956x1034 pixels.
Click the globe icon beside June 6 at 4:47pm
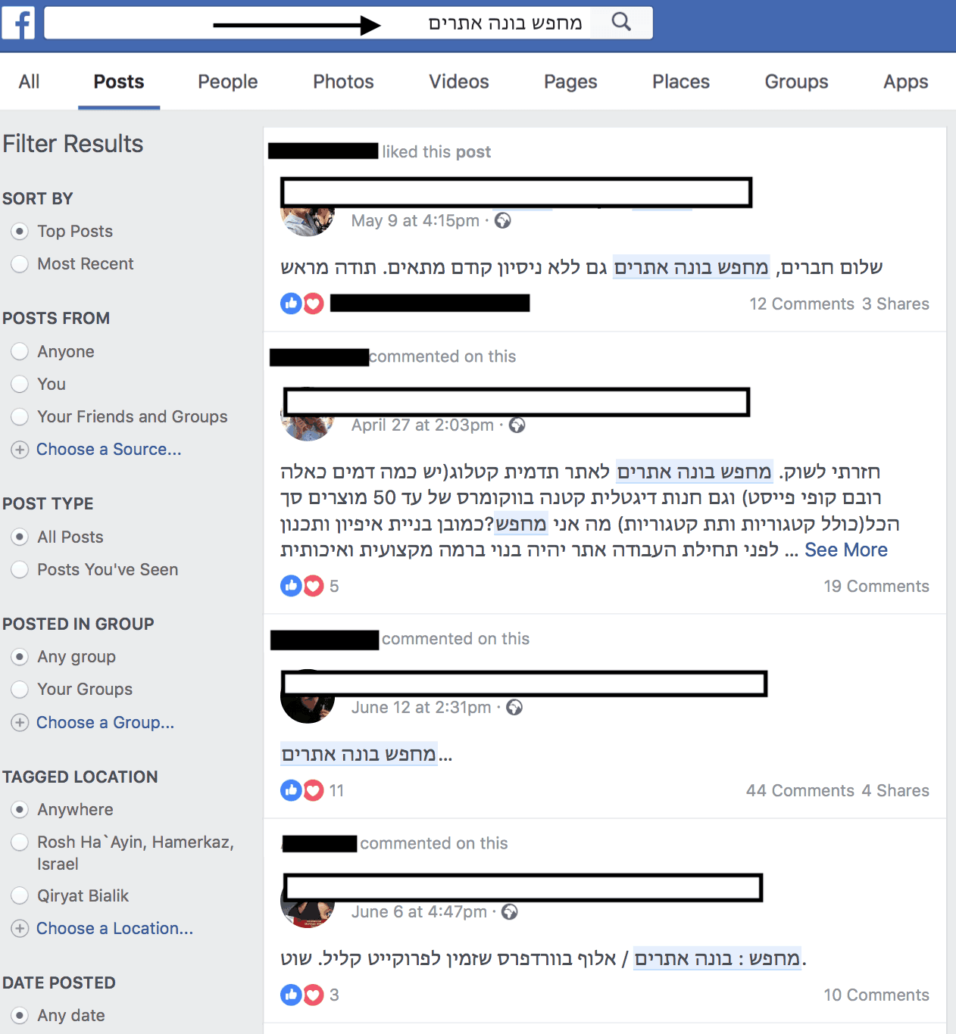click(510, 911)
